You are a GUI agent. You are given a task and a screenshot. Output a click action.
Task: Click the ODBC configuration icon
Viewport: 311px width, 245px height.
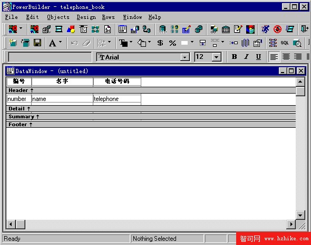[x=162, y=29]
